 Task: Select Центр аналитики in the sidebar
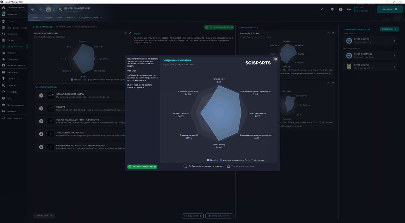[14, 46]
